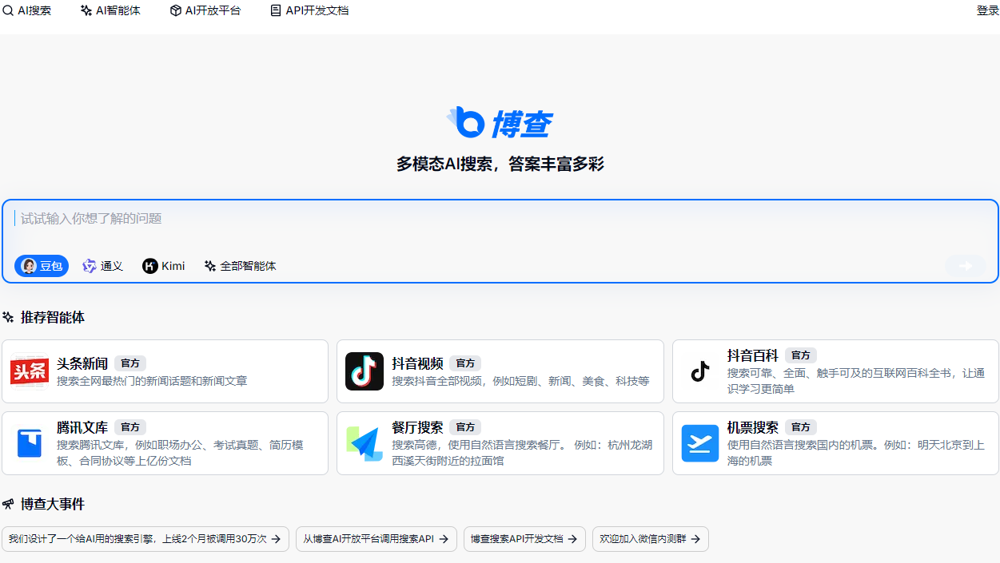Screen dimensions: 1000x563
Task: Click the 官方 badge on 机票搜索
Action: (x=800, y=427)
